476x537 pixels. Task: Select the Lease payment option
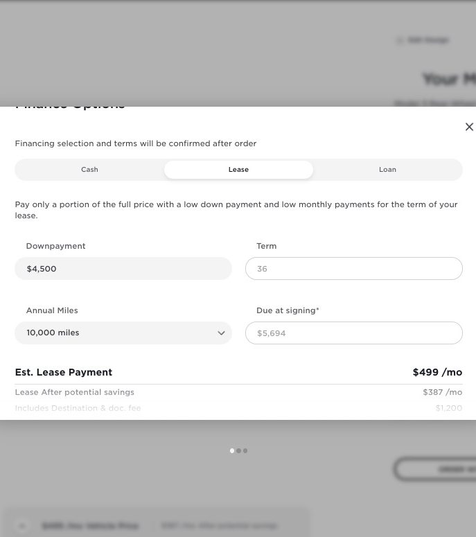coord(238,170)
